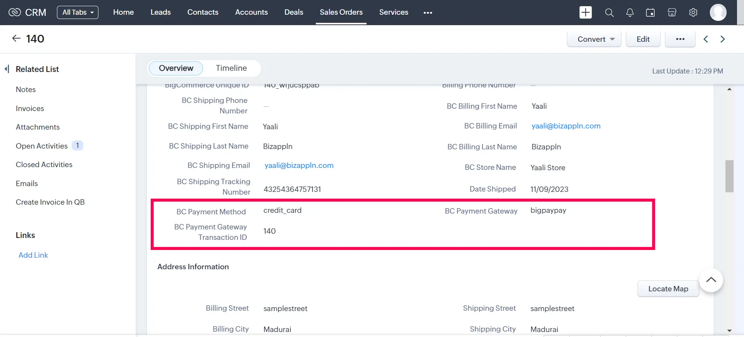
Task: Open the Leads tab
Action: pos(160,12)
